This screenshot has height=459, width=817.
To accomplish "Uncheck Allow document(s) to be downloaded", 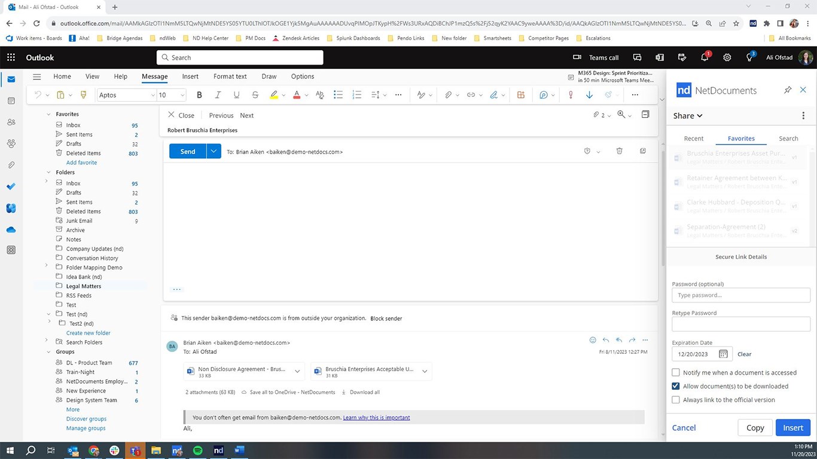I will click(x=676, y=386).
